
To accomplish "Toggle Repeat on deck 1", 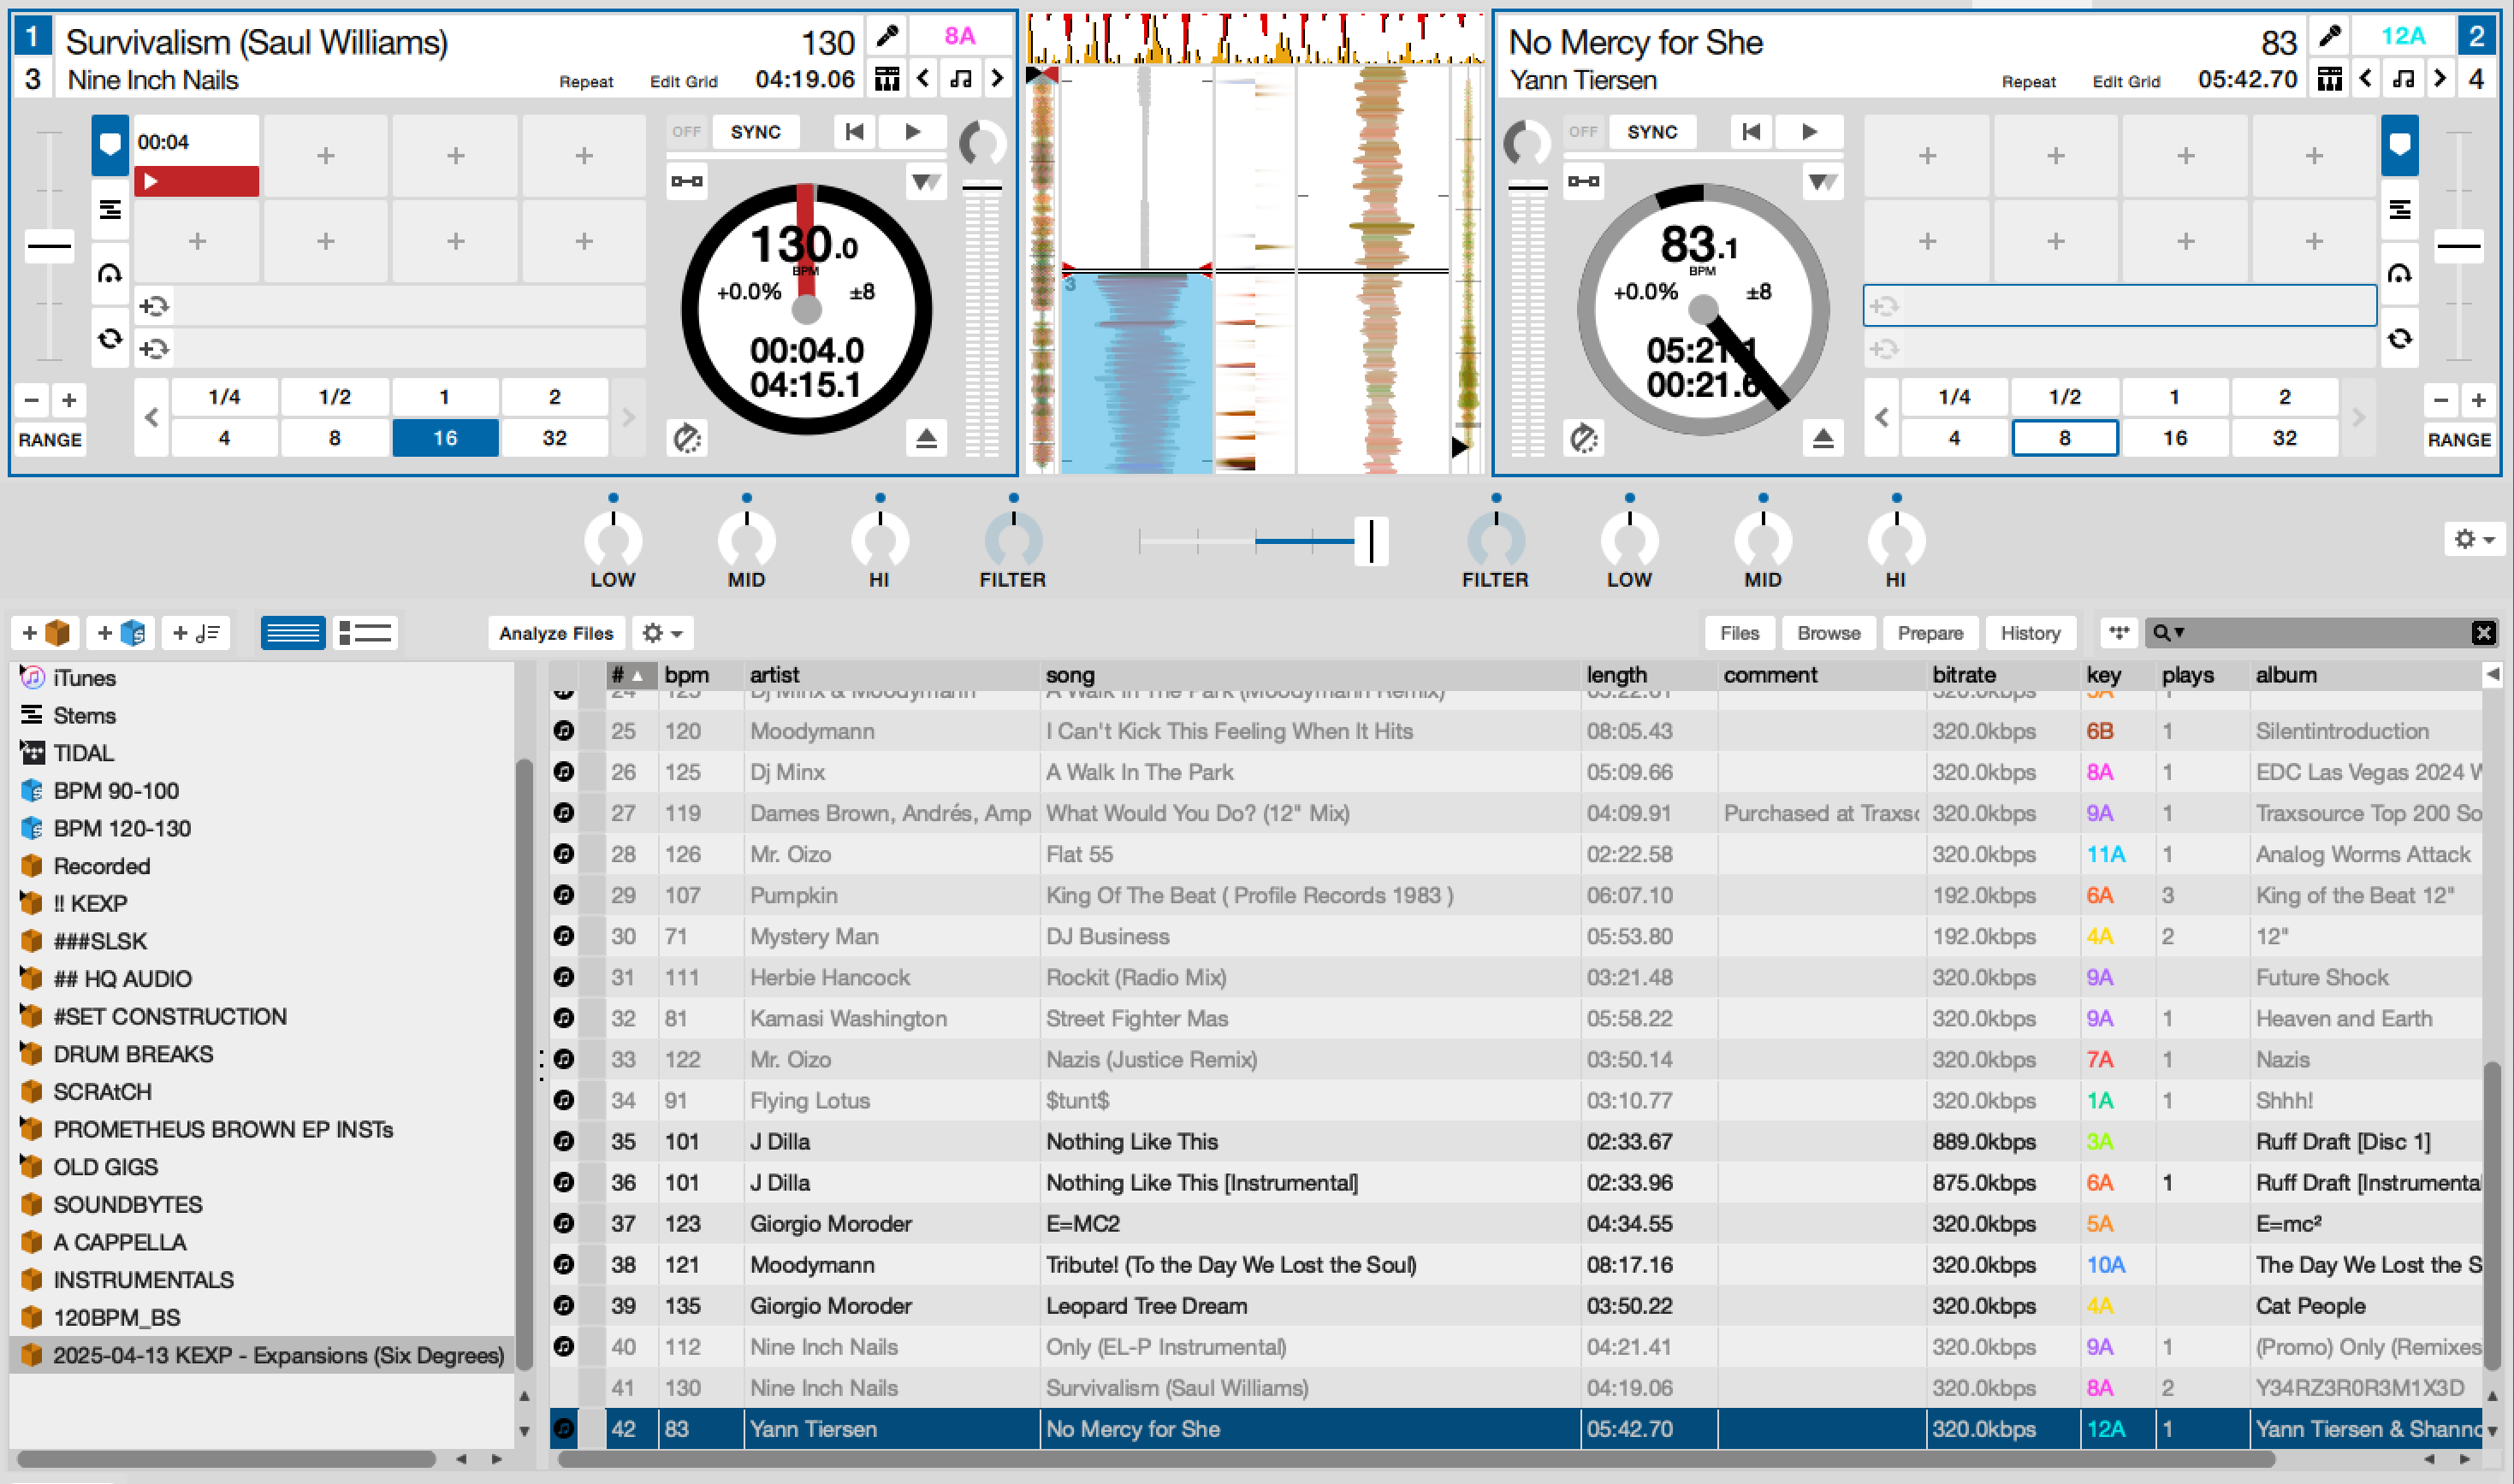I will tap(586, 82).
